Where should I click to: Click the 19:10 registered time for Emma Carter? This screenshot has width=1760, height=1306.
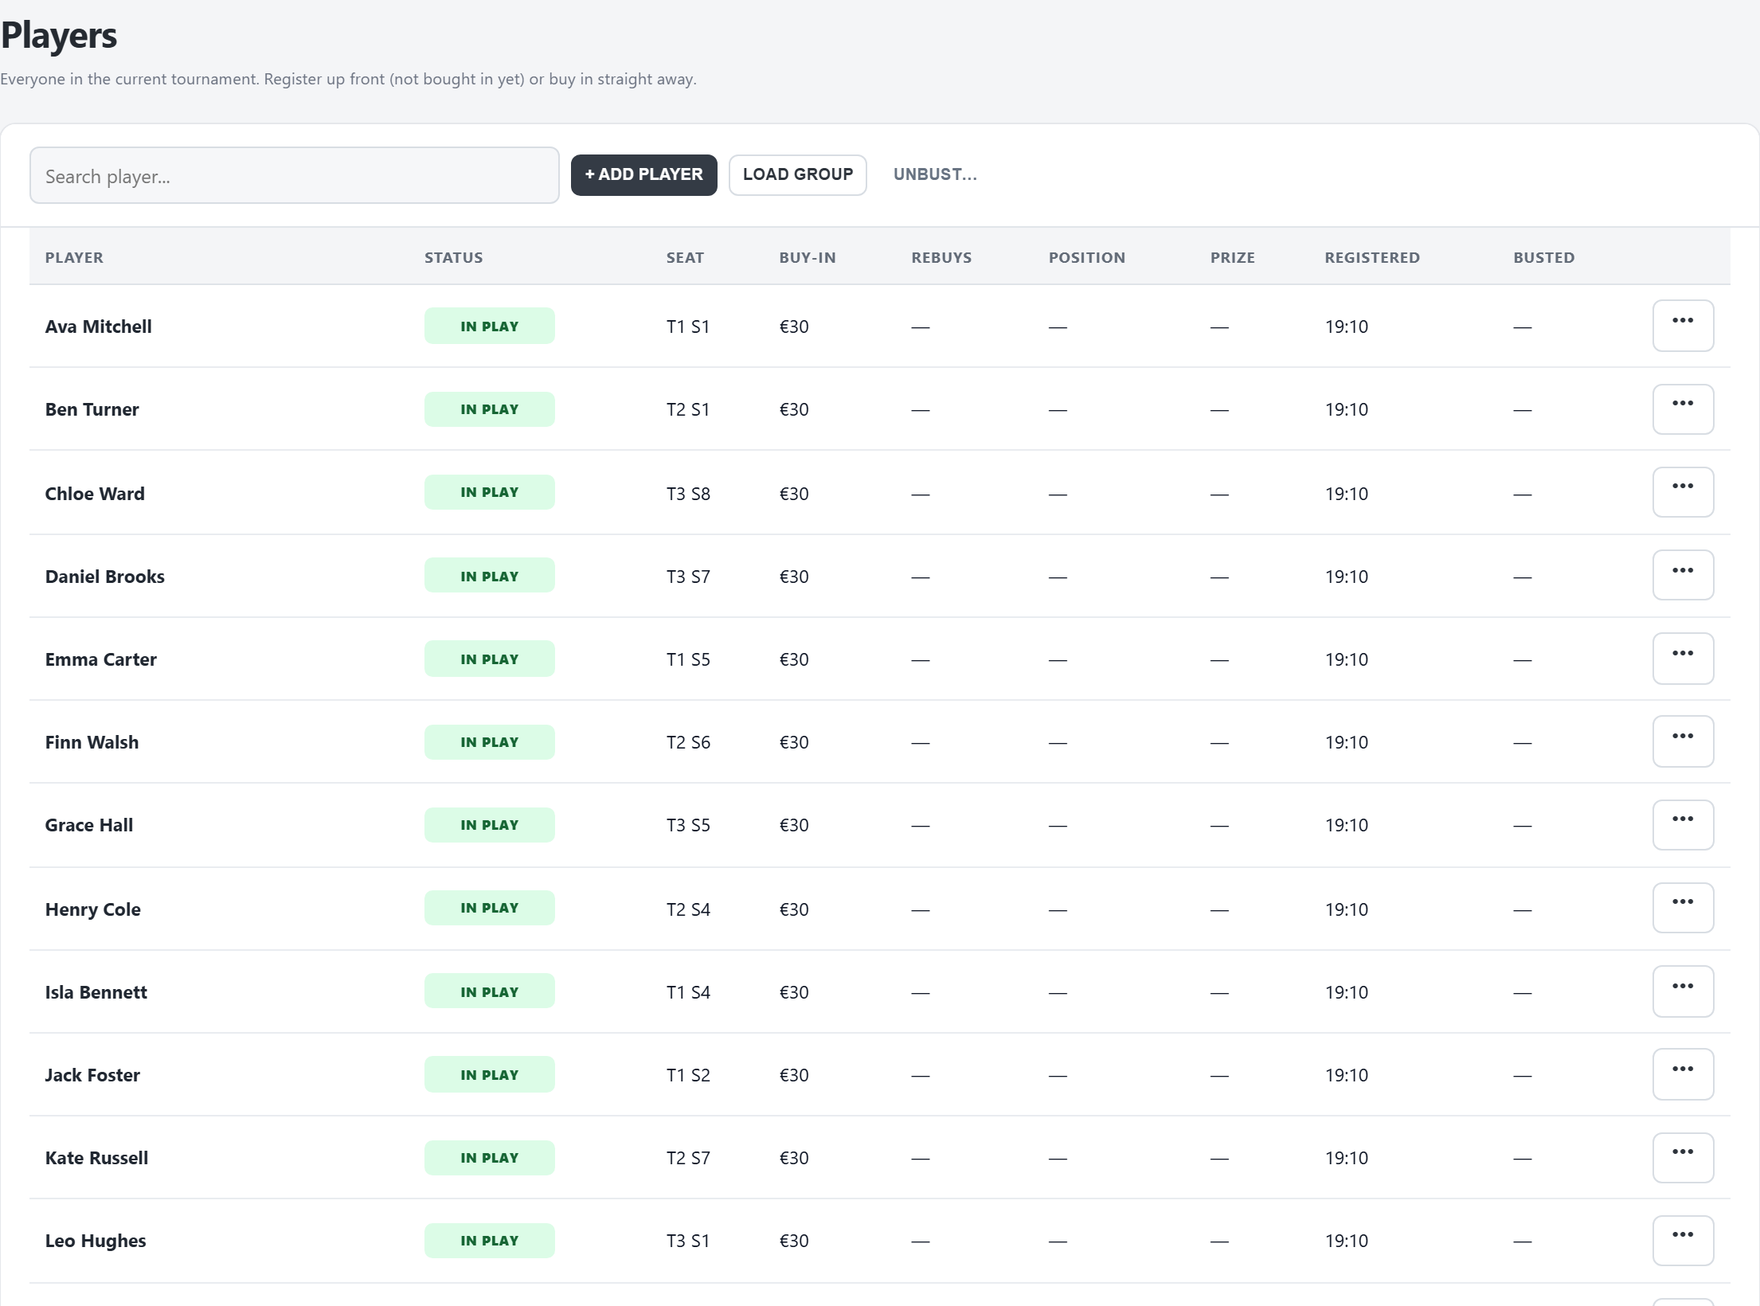[1346, 659]
